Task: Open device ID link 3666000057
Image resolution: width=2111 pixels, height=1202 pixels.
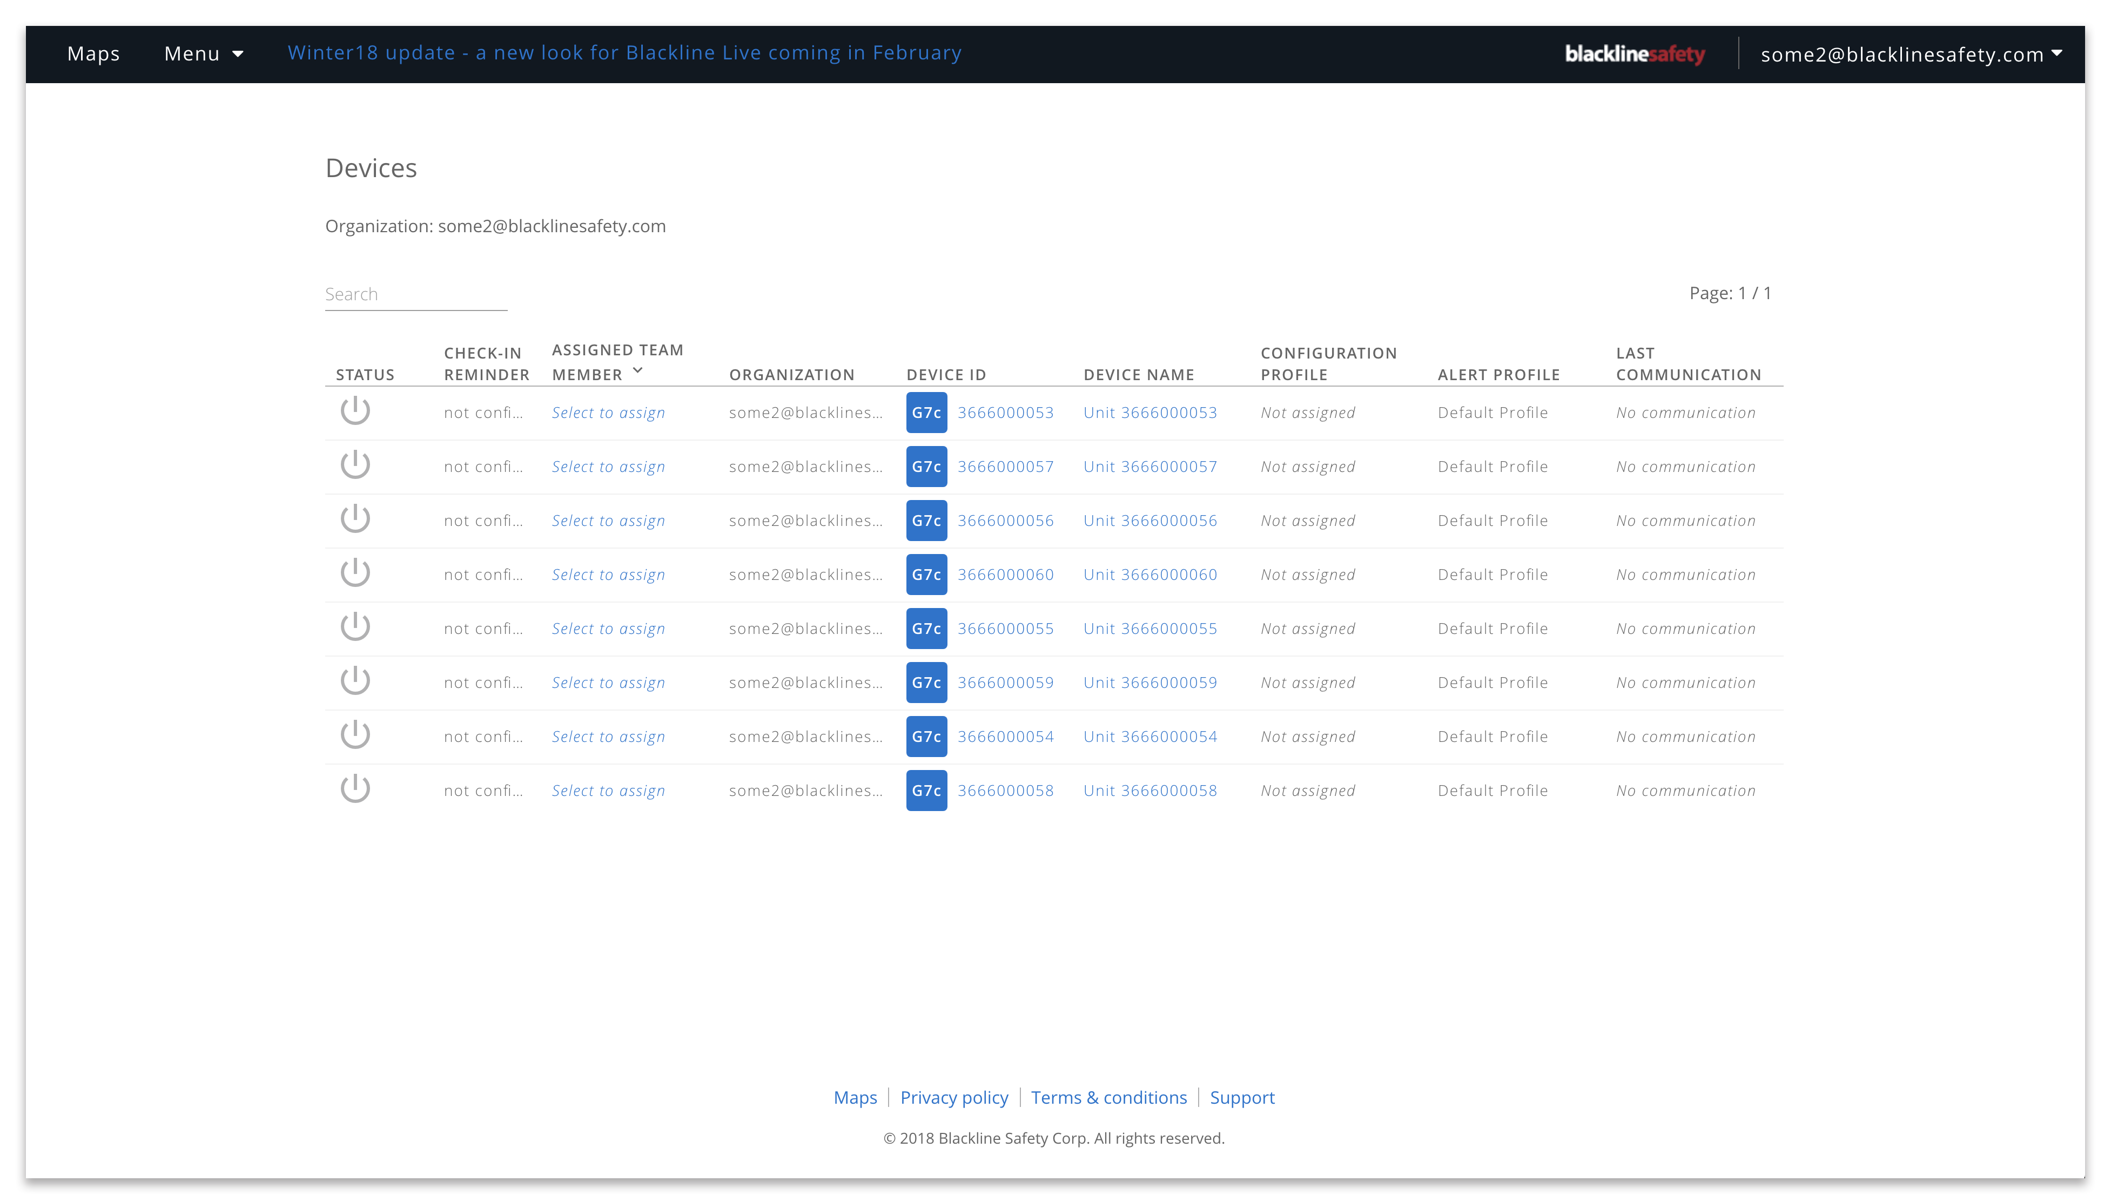Action: (x=1006, y=467)
